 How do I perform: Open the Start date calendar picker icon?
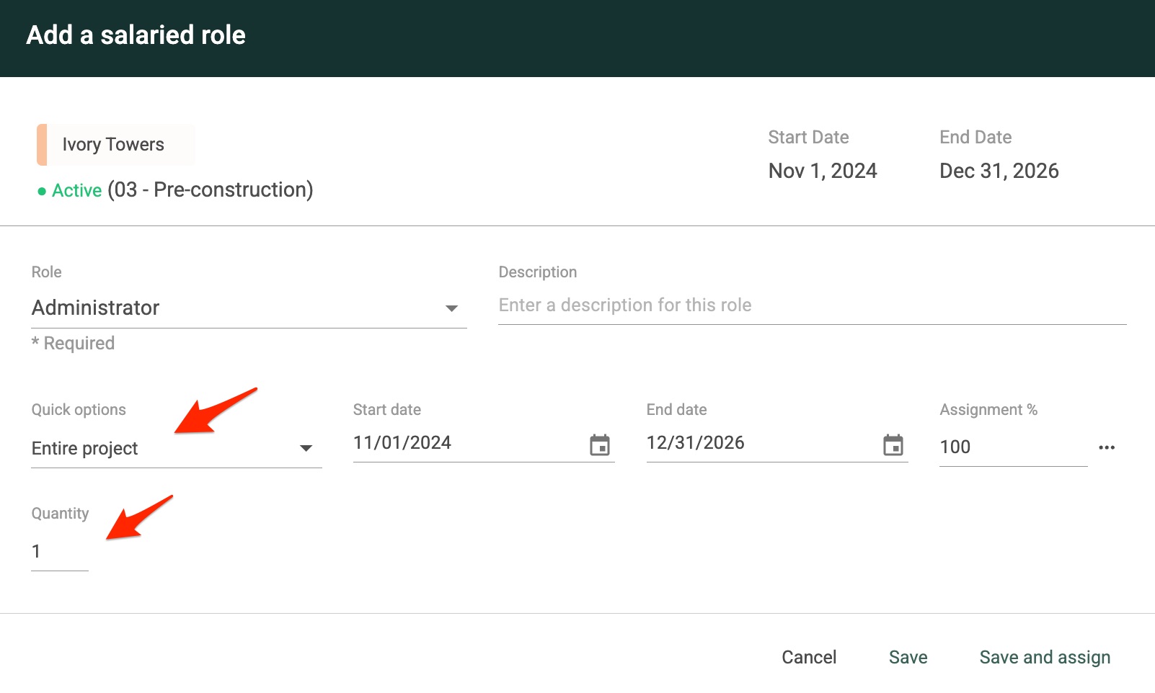coord(600,445)
